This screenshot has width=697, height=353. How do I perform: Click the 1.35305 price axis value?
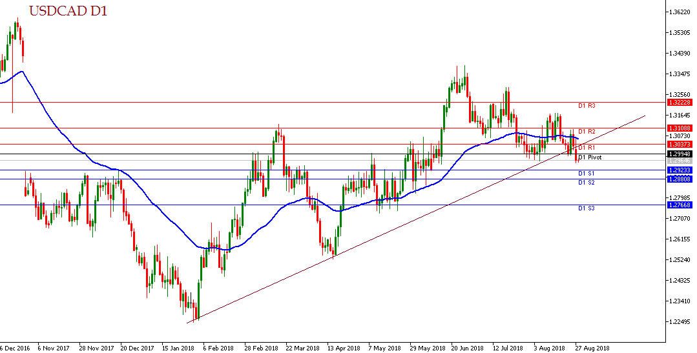coord(680,33)
